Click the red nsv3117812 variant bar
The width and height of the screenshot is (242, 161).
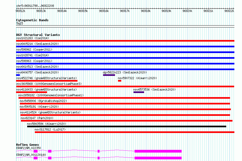135,132
